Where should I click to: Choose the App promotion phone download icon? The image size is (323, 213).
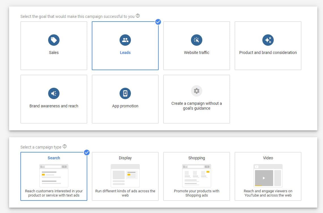coord(125,93)
